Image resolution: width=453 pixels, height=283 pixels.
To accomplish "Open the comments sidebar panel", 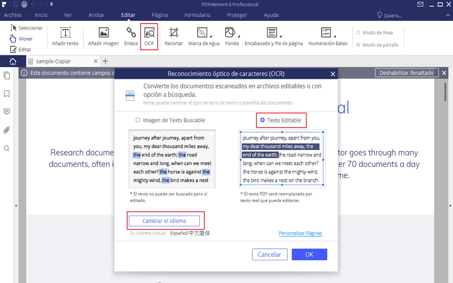I will pos(7,112).
